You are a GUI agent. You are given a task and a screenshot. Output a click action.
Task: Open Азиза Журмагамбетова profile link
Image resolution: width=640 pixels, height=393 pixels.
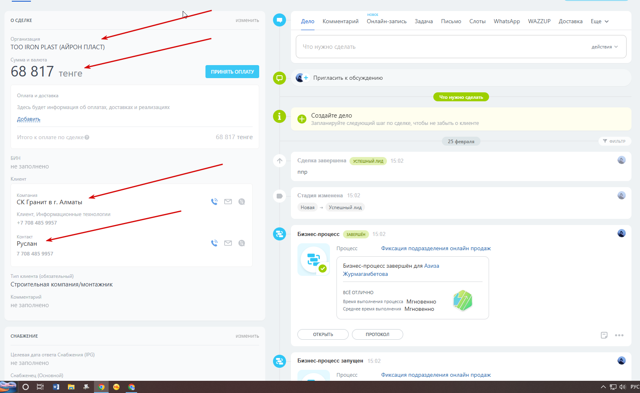[391, 270]
